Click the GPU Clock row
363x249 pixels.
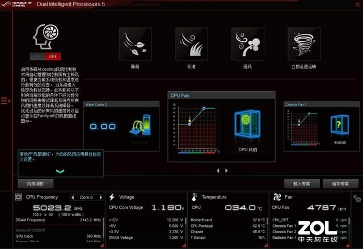[58, 237]
